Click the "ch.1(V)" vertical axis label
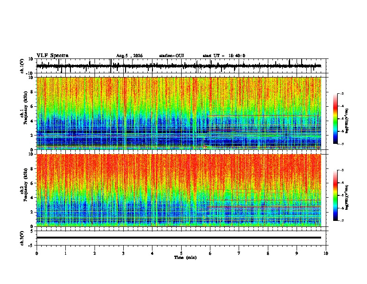 click(x=22, y=66)
